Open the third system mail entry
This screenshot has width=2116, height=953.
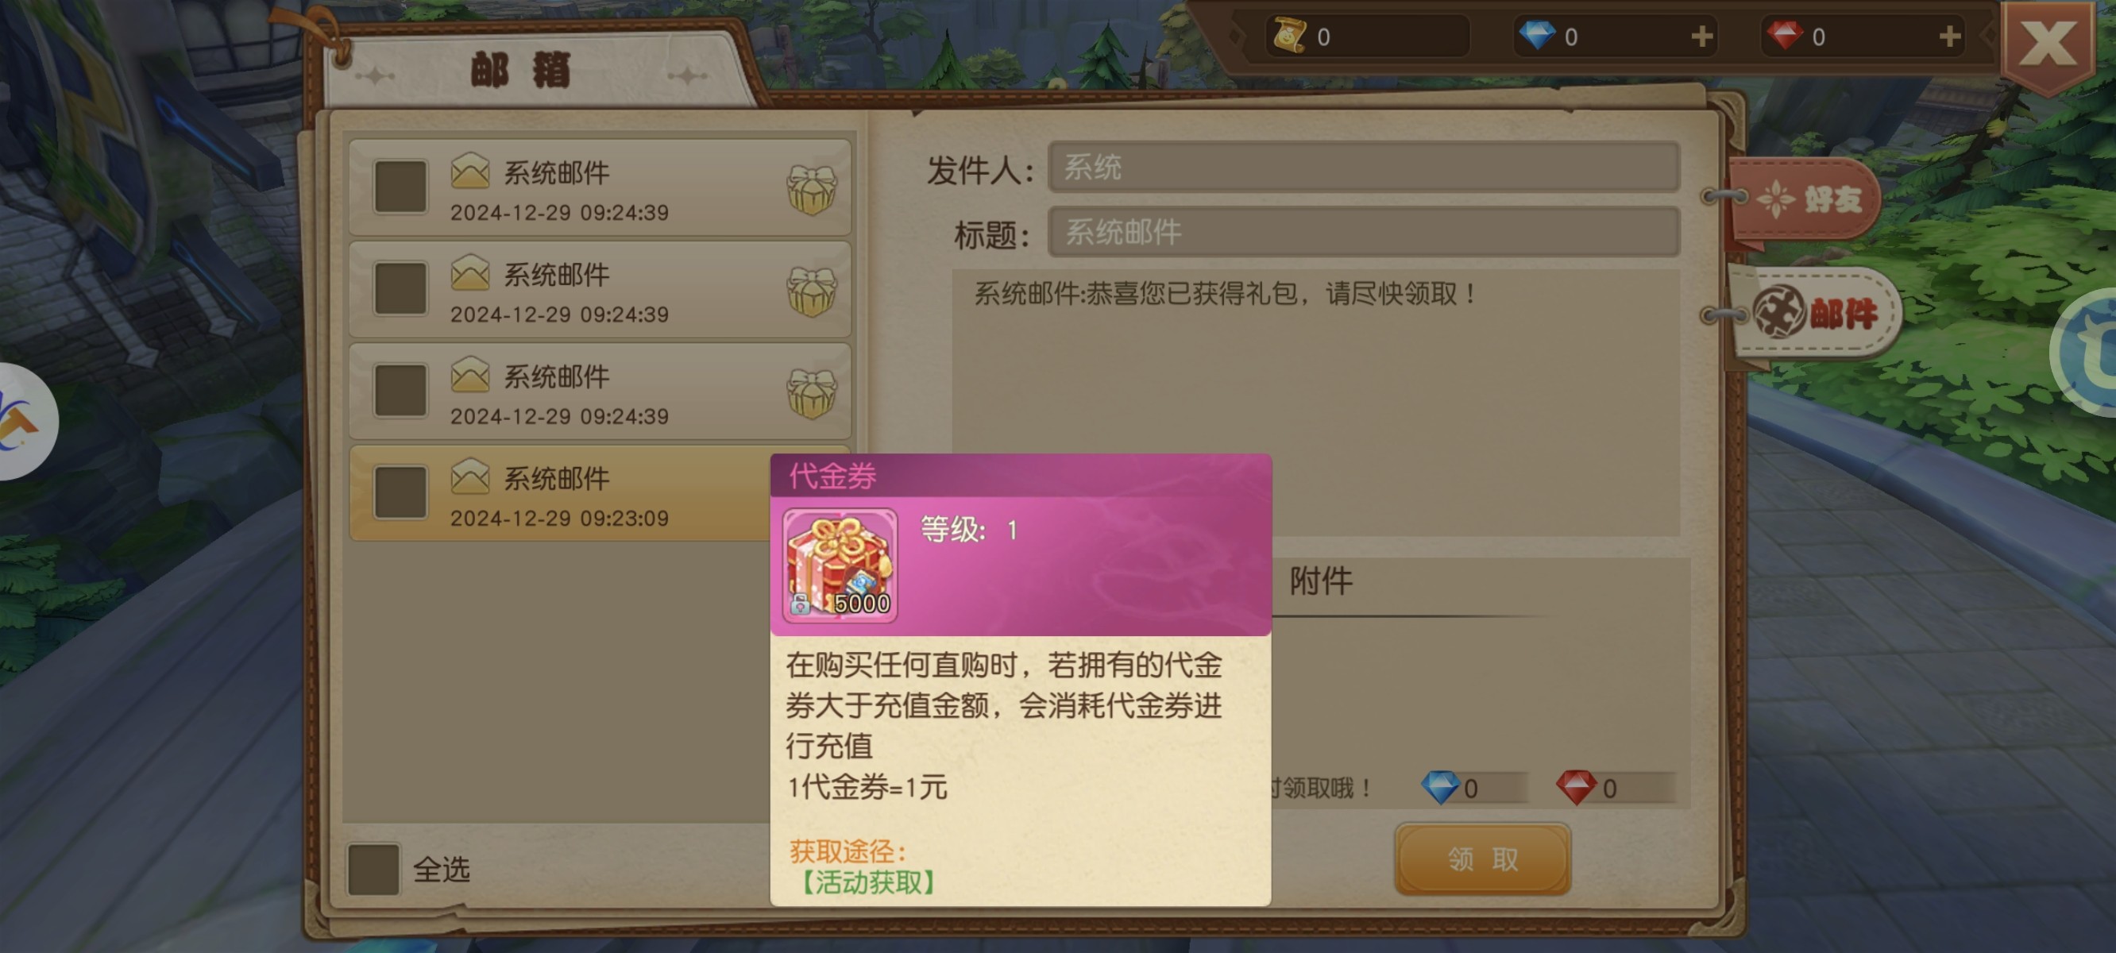[x=600, y=392]
